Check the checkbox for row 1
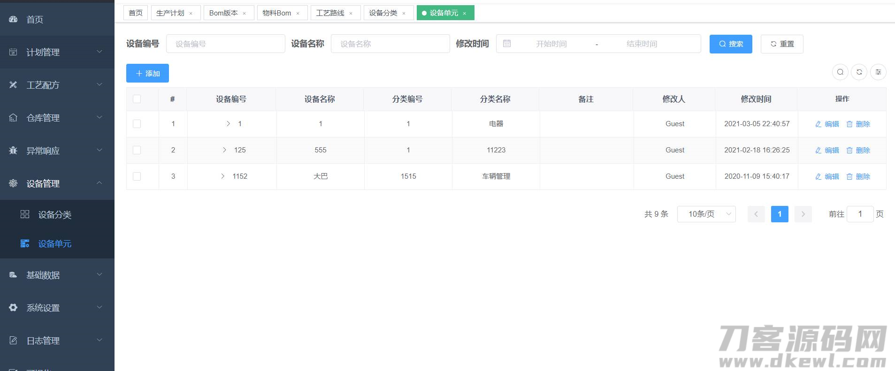 point(137,124)
